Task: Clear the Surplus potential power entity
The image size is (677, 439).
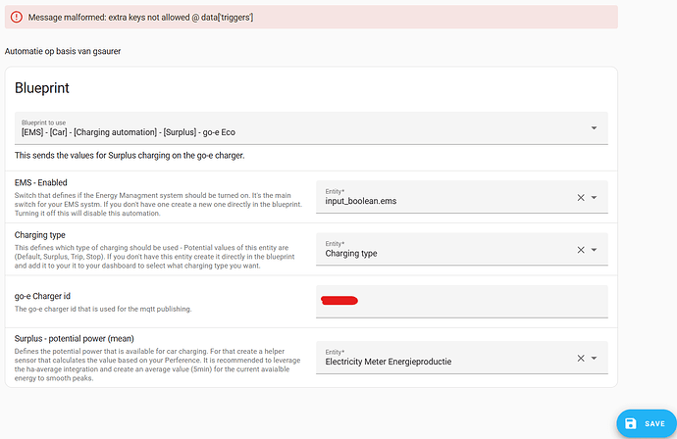Action: (x=581, y=359)
